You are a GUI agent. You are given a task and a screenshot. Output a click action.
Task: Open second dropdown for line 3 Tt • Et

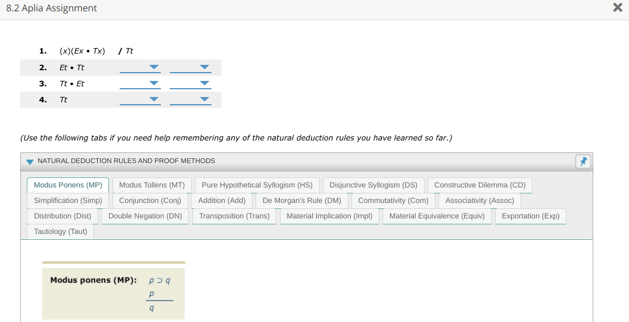point(190,83)
